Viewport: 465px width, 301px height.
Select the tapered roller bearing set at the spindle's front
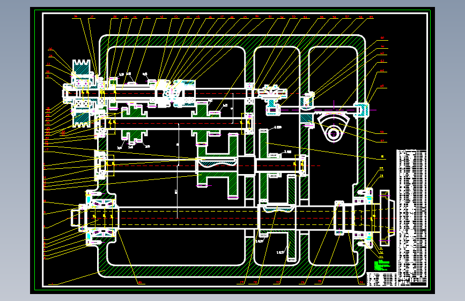102,218
